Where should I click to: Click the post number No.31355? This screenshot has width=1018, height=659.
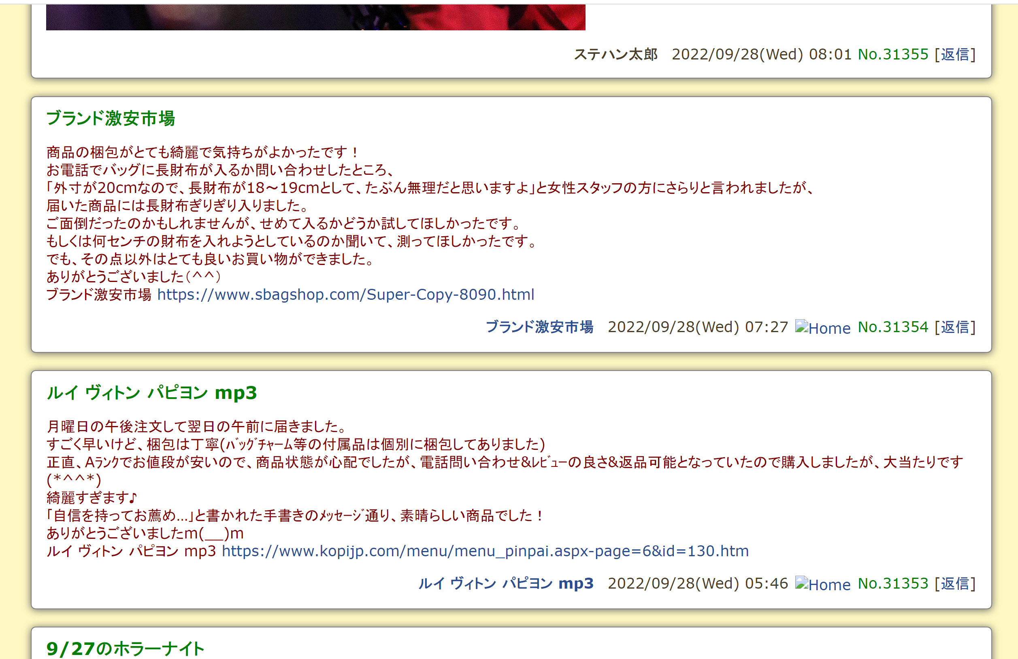(893, 54)
